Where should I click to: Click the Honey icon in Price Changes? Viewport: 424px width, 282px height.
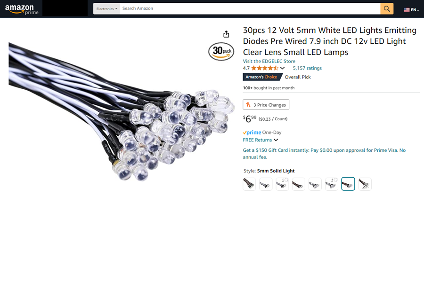point(248,104)
